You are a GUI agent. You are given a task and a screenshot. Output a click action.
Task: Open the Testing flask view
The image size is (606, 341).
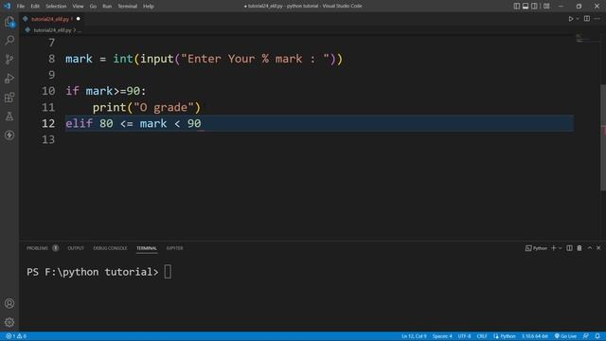(x=9, y=116)
